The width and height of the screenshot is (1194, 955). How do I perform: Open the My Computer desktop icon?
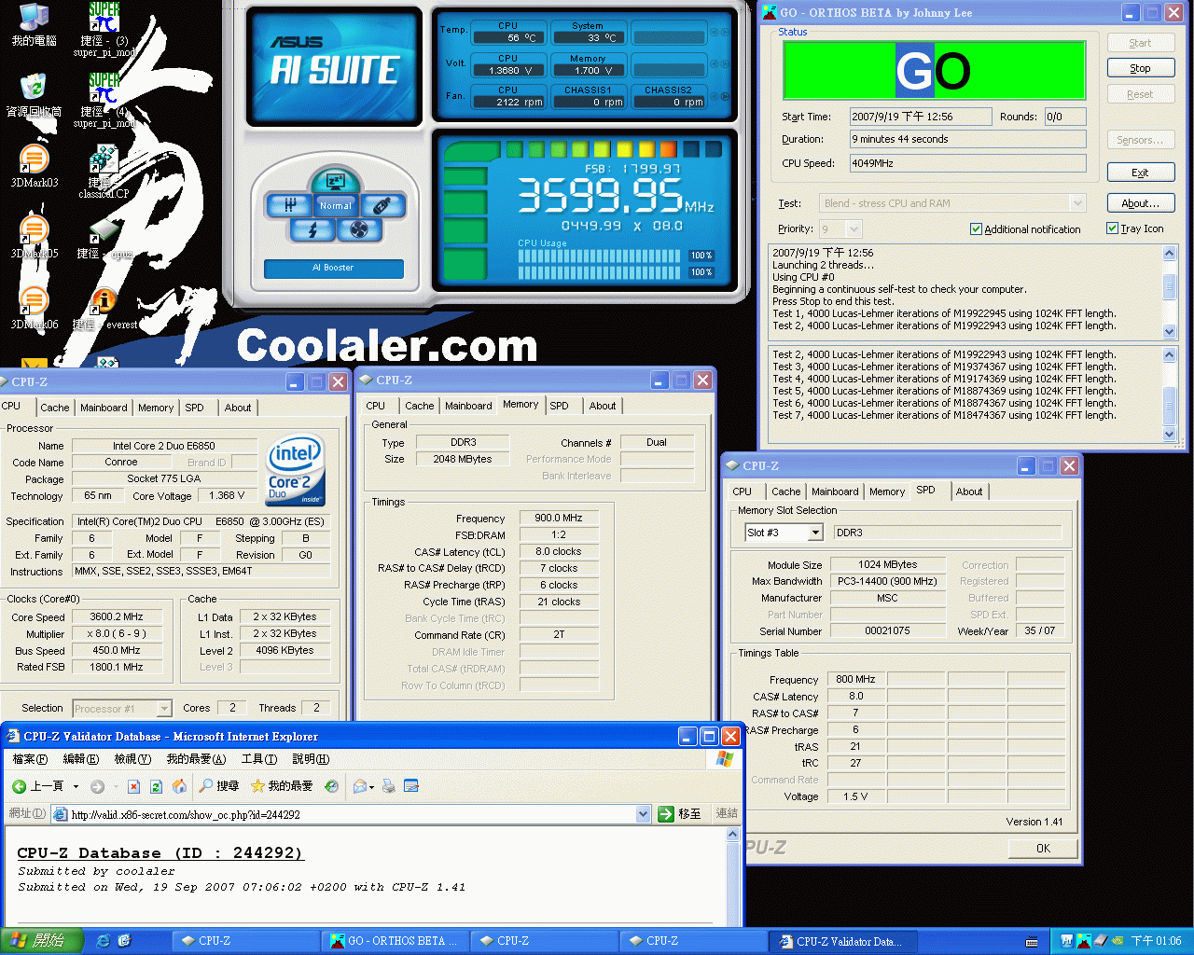34,25
